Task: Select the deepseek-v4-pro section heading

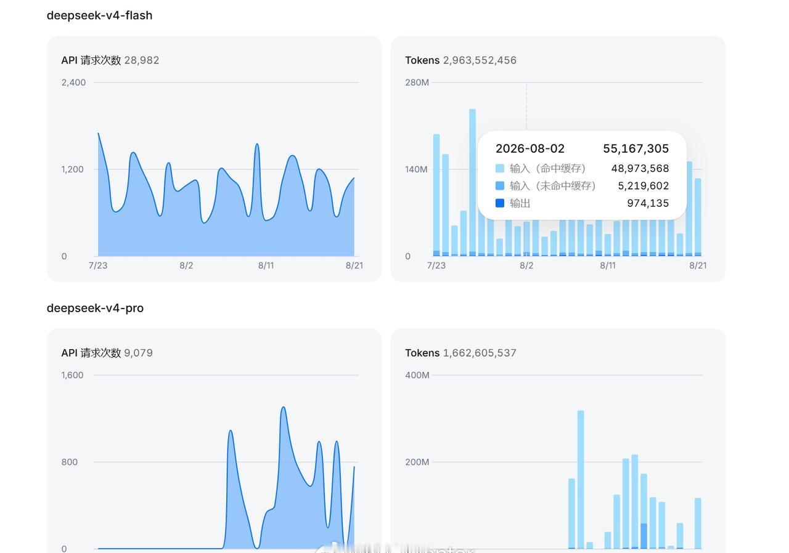Action: [x=95, y=308]
